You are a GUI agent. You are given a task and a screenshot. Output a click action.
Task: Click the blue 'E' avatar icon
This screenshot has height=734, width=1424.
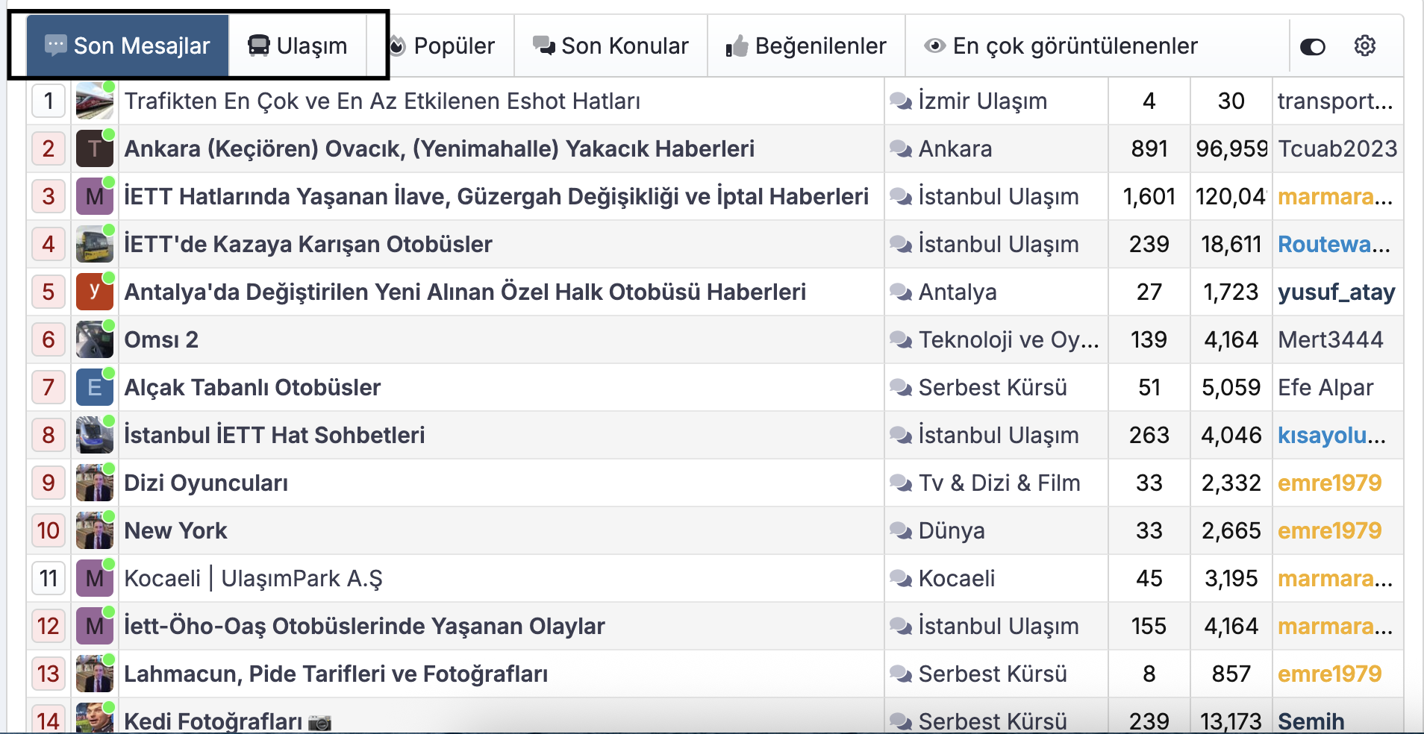[94, 388]
